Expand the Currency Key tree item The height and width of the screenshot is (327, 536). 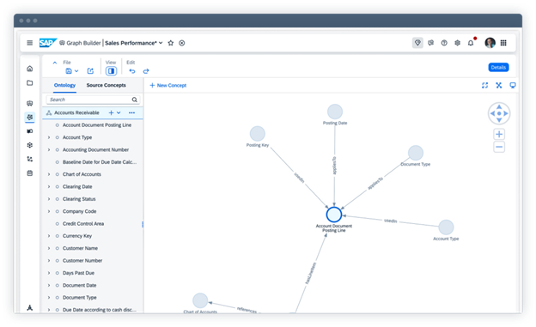coord(49,236)
